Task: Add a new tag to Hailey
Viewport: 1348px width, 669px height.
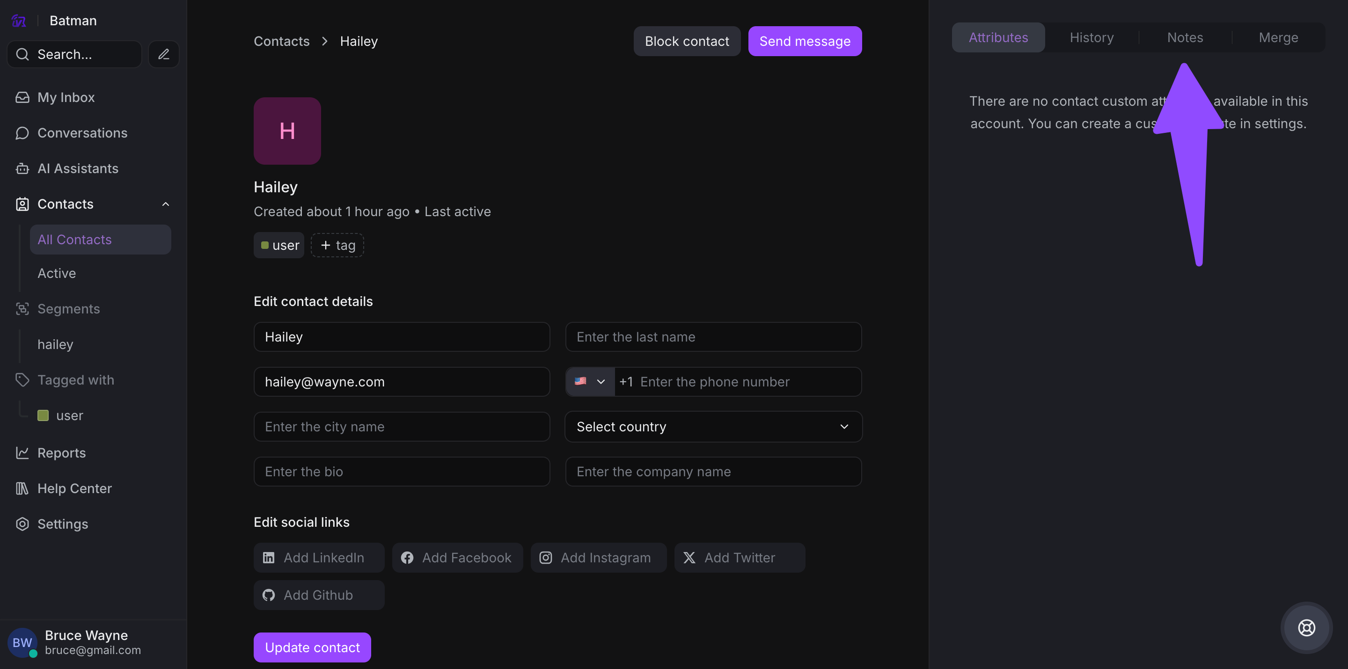Action: pyautogui.click(x=337, y=245)
